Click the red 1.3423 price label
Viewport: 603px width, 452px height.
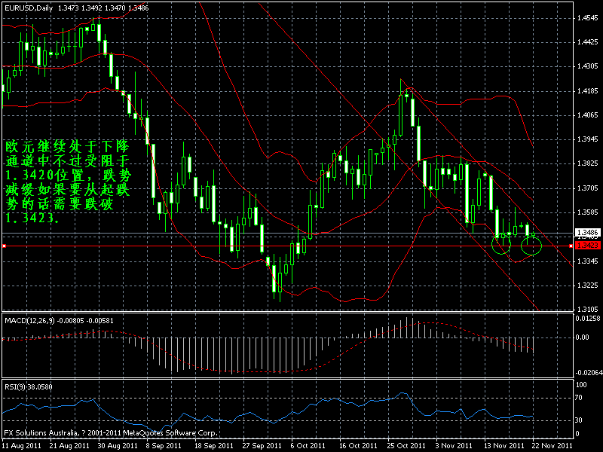(588, 246)
